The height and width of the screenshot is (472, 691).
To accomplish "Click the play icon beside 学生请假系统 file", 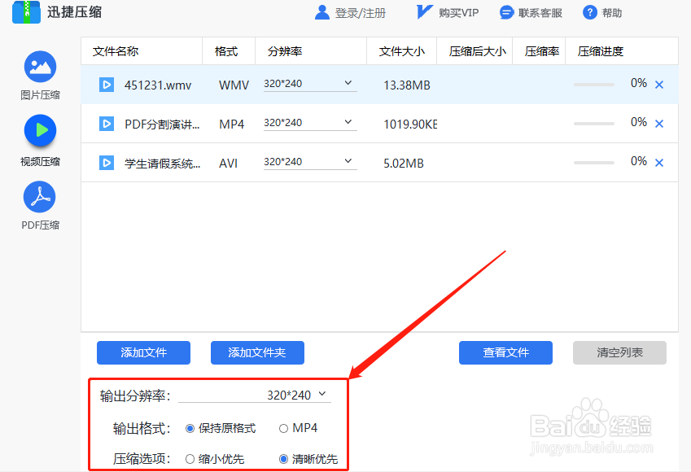I will (x=106, y=163).
